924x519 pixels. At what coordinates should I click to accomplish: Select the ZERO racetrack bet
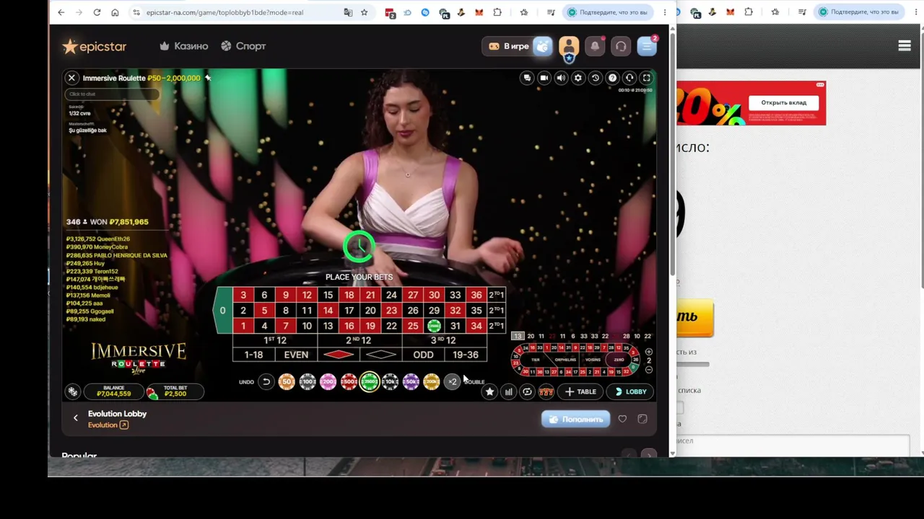619,360
